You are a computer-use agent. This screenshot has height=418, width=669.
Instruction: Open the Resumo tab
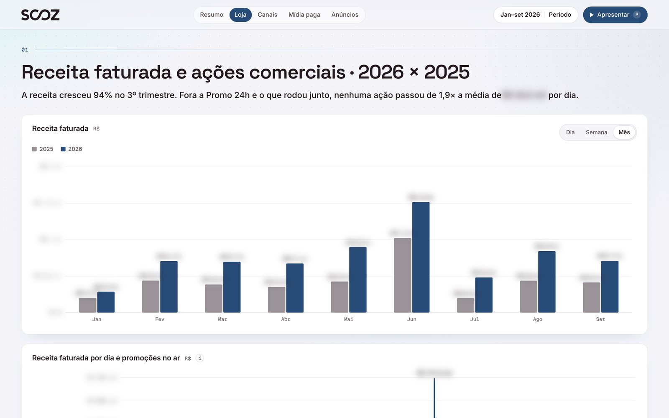coord(212,15)
